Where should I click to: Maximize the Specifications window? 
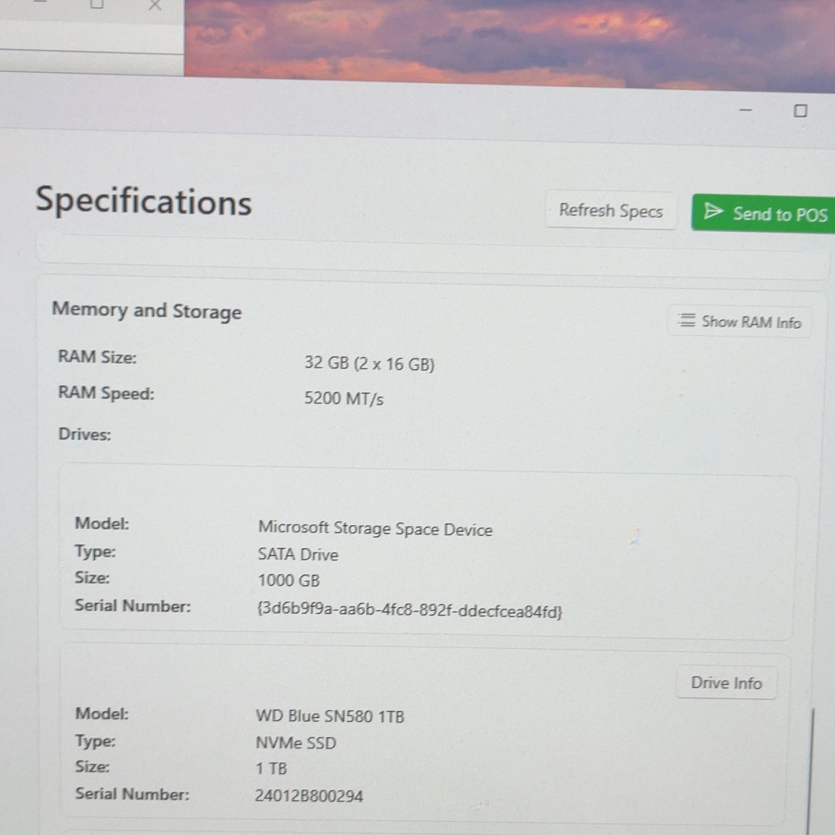pos(800,111)
